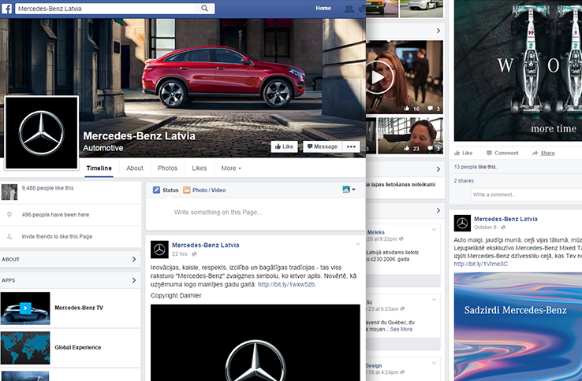Click Home in the top bar
Image resolution: width=582 pixels, height=381 pixels.
[x=323, y=9]
